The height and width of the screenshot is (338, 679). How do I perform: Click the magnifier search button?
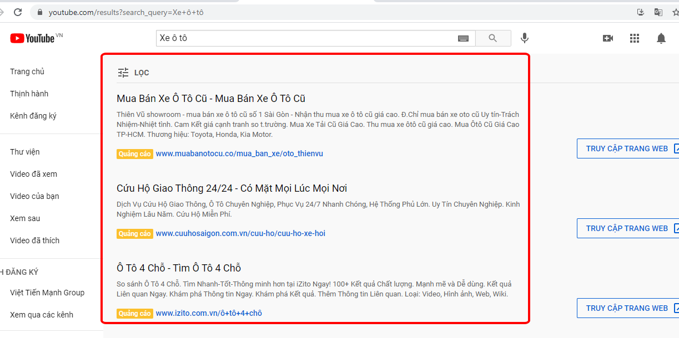click(x=493, y=38)
